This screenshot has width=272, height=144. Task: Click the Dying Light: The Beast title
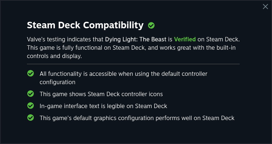(136, 40)
